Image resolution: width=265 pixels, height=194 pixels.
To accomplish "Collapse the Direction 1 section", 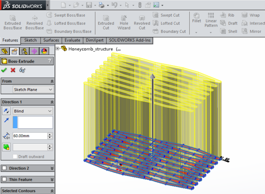I will click(52, 102).
